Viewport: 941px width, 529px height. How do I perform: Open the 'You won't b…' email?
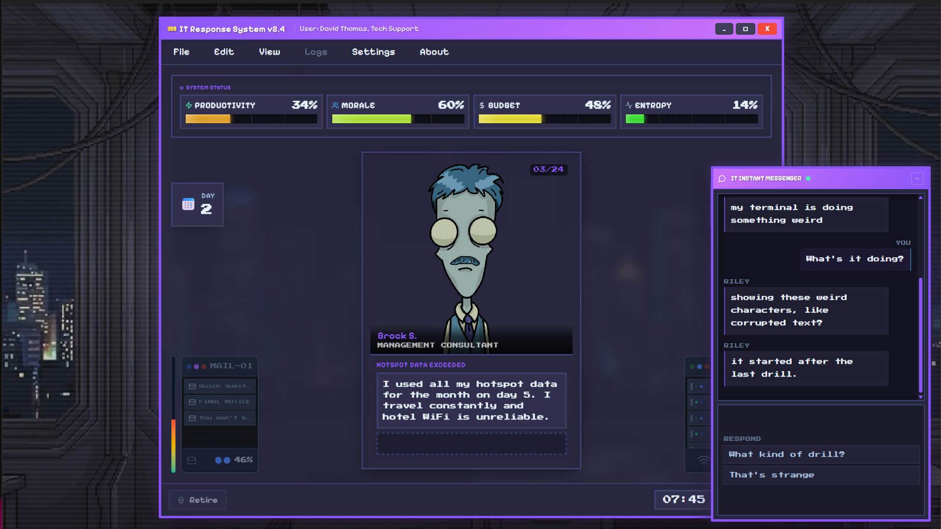(x=220, y=418)
